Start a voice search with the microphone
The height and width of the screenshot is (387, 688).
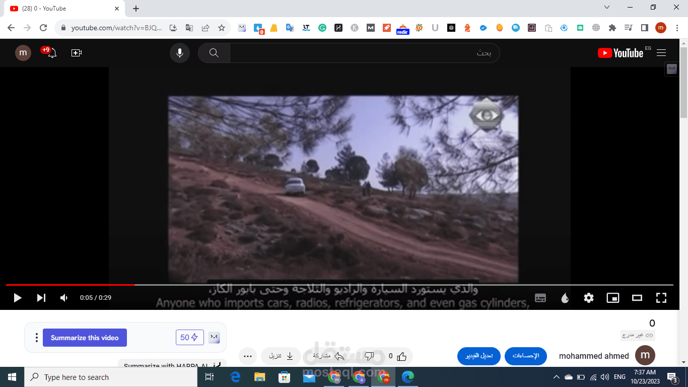pyautogui.click(x=180, y=52)
